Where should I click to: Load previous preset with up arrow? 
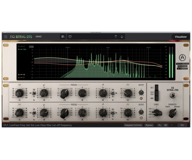point(116,36)
